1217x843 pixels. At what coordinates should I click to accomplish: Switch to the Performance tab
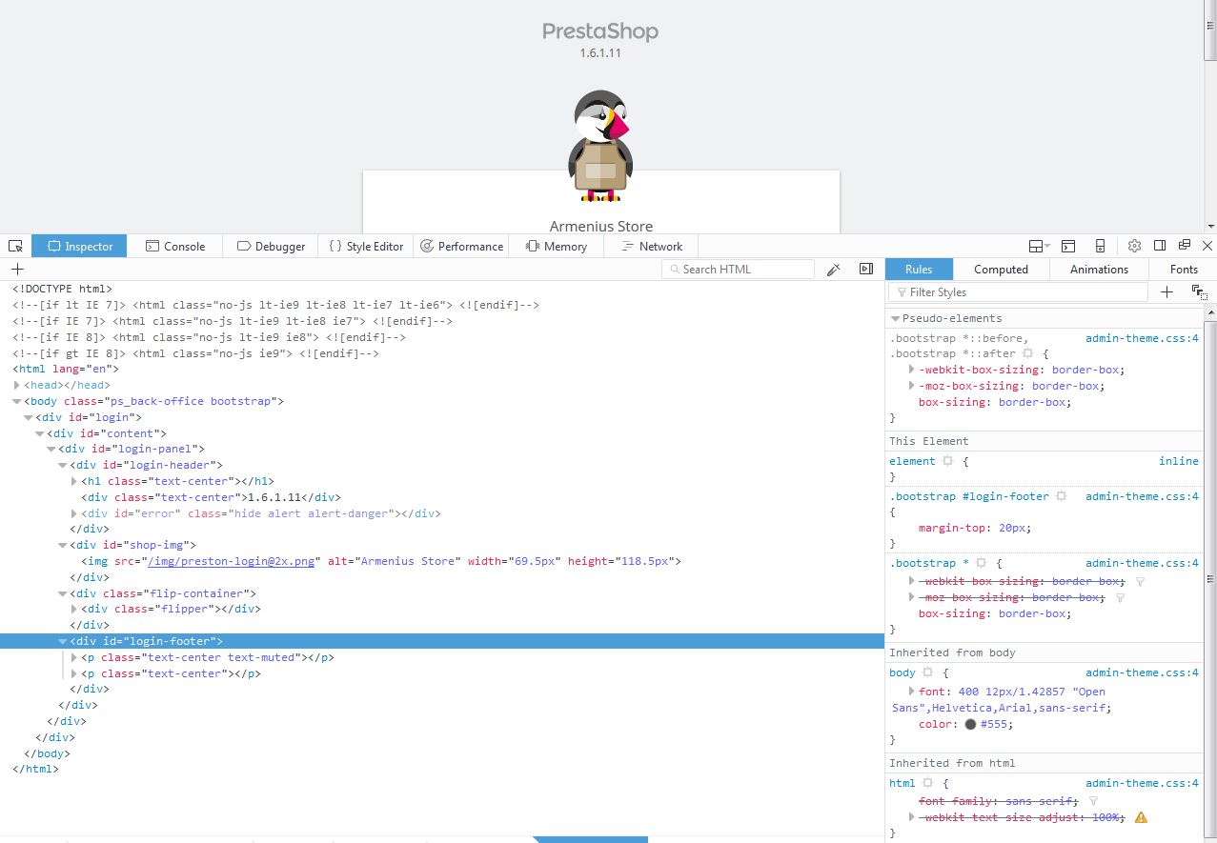(461, 246)
